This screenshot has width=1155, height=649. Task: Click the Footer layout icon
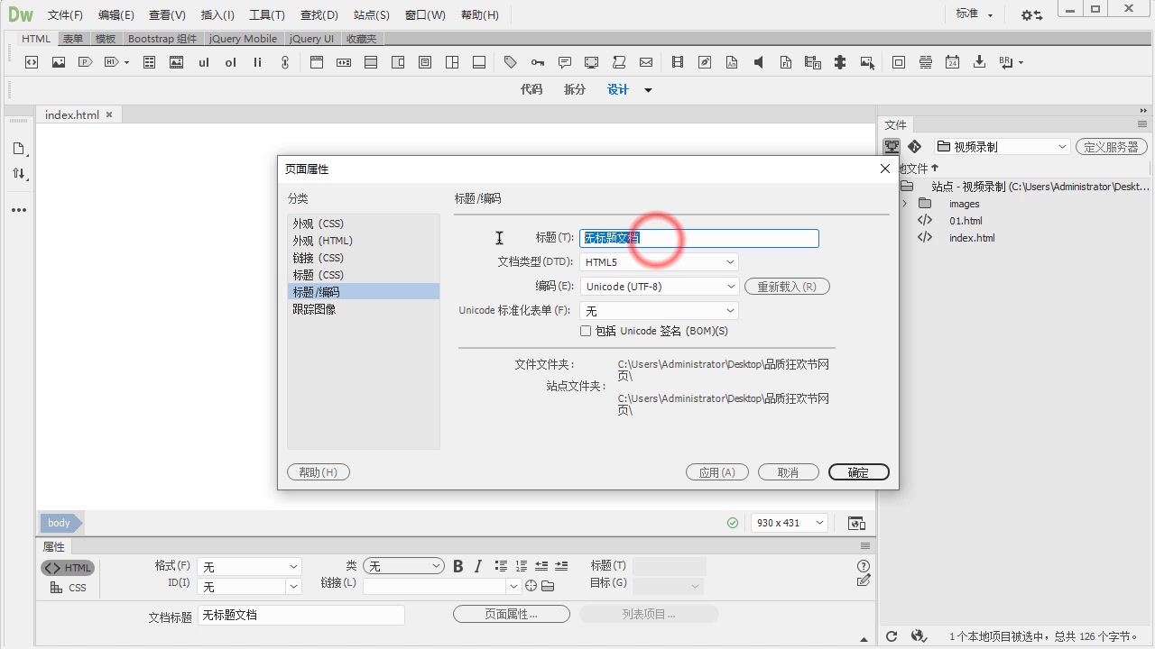(x=479, y=62)
